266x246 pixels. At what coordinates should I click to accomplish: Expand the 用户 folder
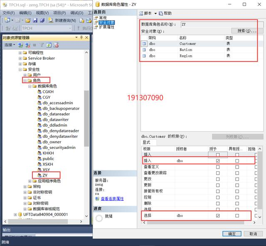(x=25, y=75)
